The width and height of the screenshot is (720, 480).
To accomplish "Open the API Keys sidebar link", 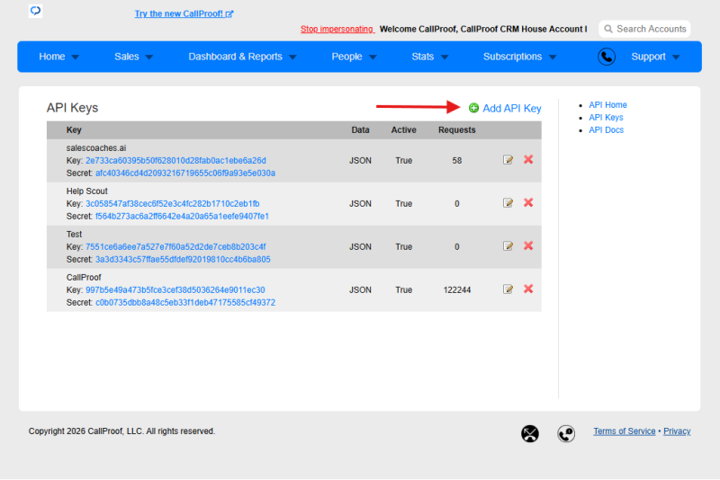I will pyautogui.click(x=606, y=118).
